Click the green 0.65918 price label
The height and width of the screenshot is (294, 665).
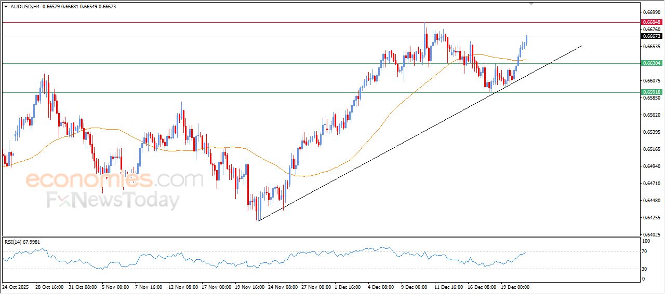[651, 92]
